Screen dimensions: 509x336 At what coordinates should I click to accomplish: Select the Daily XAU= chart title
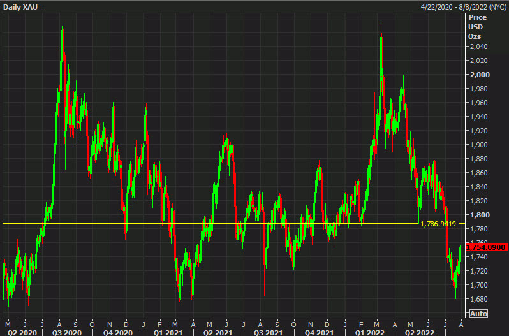[x=23, y=7]
